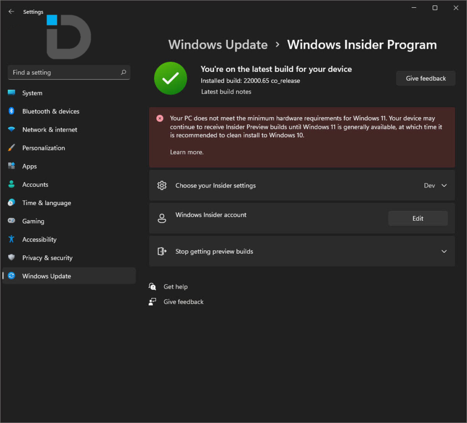Viewport: 467px width, 423px height.
Task: Focus the Find a setting search box
Action: [69, 73]
